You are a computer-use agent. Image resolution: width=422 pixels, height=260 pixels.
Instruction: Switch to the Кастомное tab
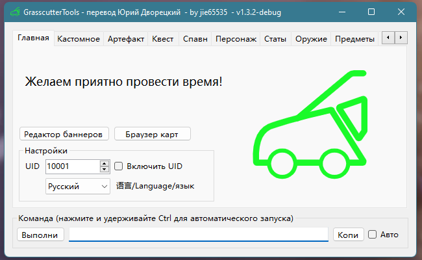(79, 39)
